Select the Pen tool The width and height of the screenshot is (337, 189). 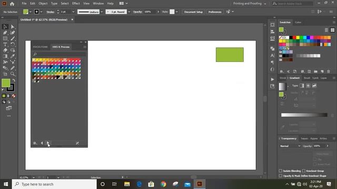tap(5, 33)
